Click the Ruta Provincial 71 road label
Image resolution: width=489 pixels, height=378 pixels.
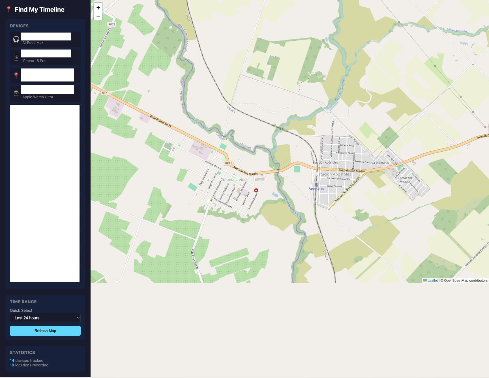click(x=160, y=121)
